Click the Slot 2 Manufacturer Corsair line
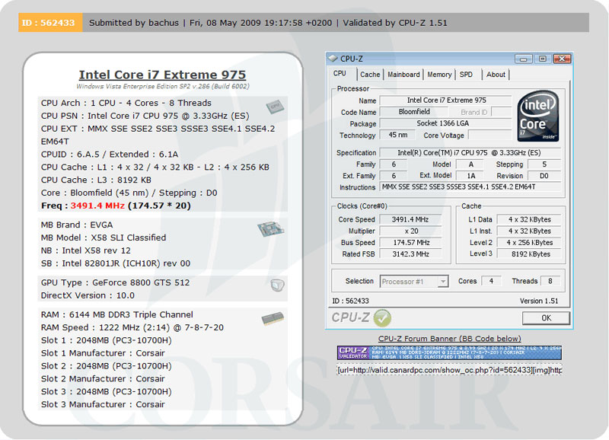The image size is (609, 440). (x=103, y=378)
